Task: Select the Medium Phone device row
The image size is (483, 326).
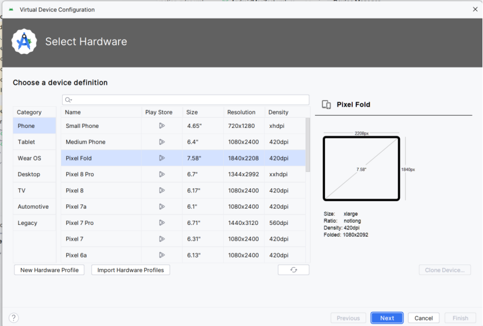Action: click(183, 142)
